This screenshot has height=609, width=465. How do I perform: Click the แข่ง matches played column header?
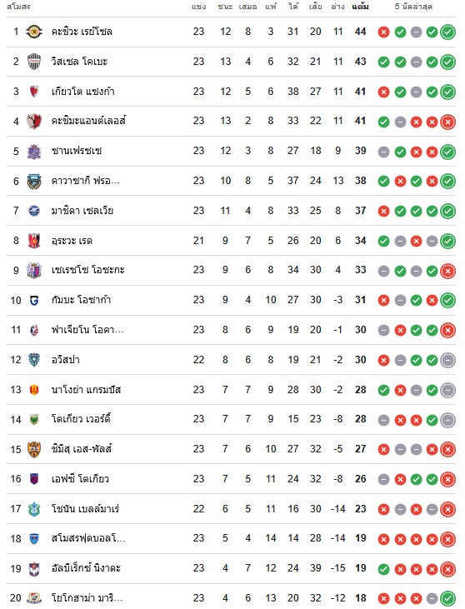coord(198,7)
